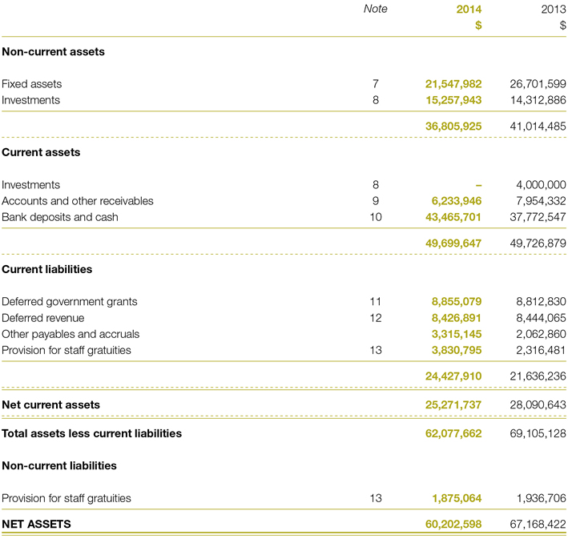Select the 2013 column header
The height and width of the screenshot is (539, 568).
click(x=553, y=9)
